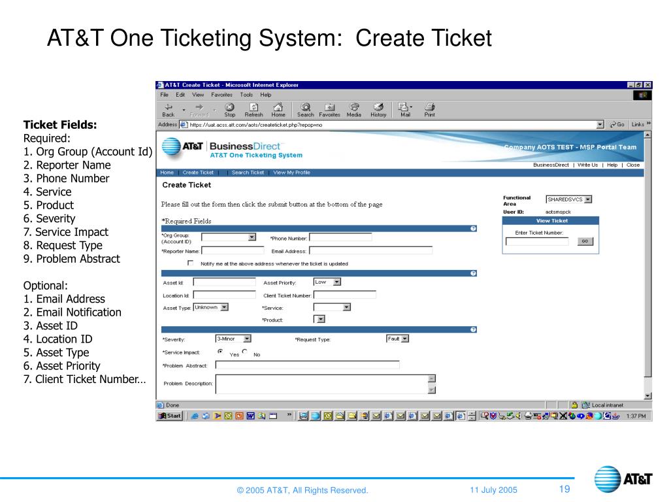Image resolution: width=669 pixels, height=502 pixels.
Task: Click the go button in View Ticket box
Action: pos(585,241)
